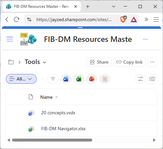Filter files by PowerPoint presentations
The image size is (163, 149).
(92, 79)
